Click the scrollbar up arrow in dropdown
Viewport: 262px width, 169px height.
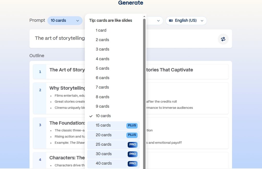(144, 17)
